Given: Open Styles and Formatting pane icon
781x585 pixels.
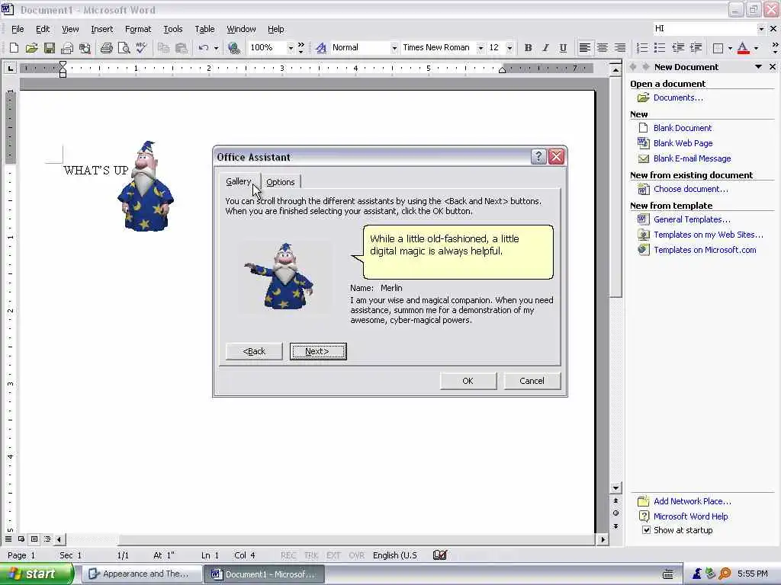Looking at the screenshot, I should (321, 48).
